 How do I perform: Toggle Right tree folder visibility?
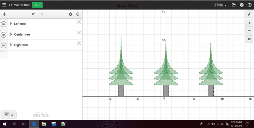[x=4, y=45]
